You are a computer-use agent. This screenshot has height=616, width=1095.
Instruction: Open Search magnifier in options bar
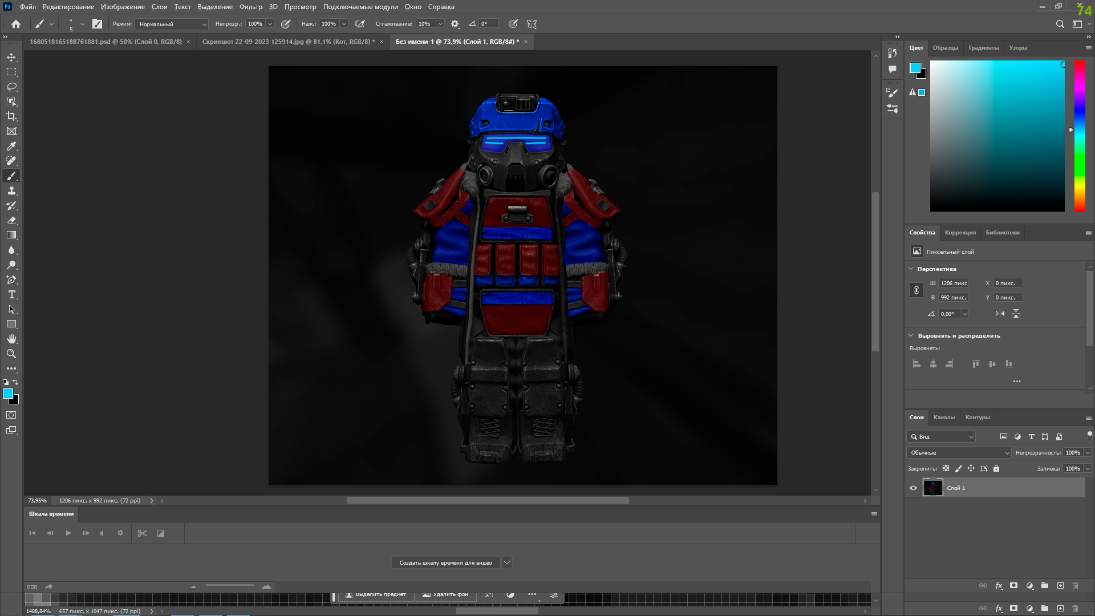pos(1060,24)
